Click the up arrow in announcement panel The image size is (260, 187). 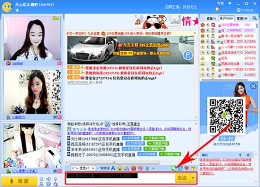pos(240,155)
